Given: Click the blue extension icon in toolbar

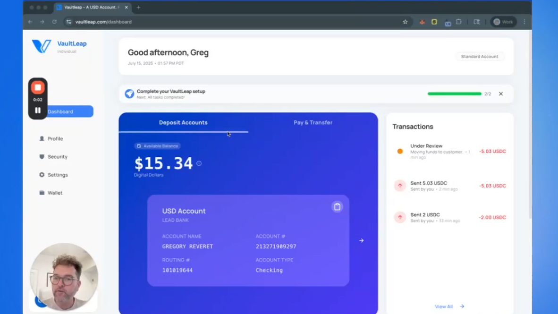Looking at the screenshot, I should [448, 23].
